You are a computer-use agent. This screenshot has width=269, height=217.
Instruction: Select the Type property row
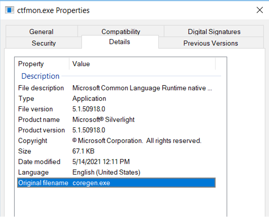(x=26, y=99)
